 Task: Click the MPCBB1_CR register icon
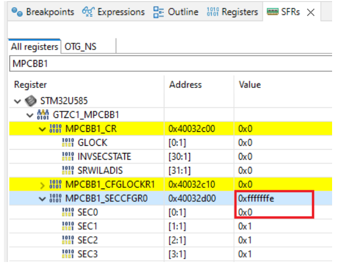click(x=56, y=128)
